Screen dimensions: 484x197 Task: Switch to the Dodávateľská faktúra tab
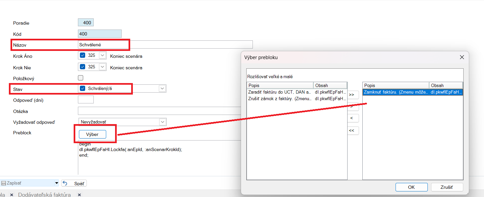tap(44, 195)
